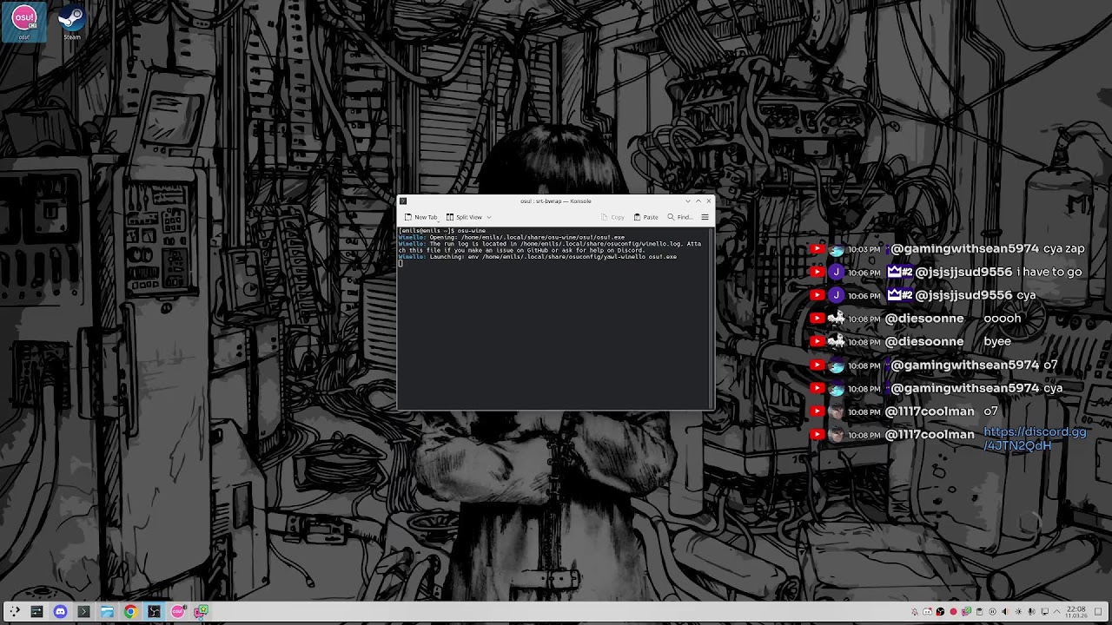Click the terminal prompt line 'osu-wine'
This screenshot has height=625, width=1112.
click(442, 231)
